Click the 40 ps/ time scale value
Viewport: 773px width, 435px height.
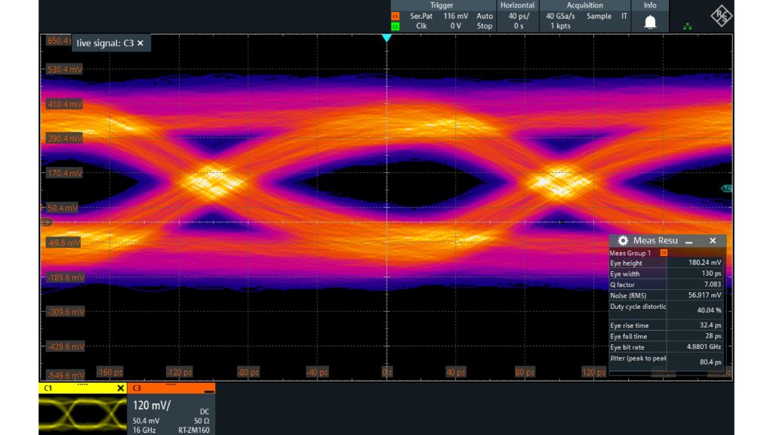click(519, 17)
